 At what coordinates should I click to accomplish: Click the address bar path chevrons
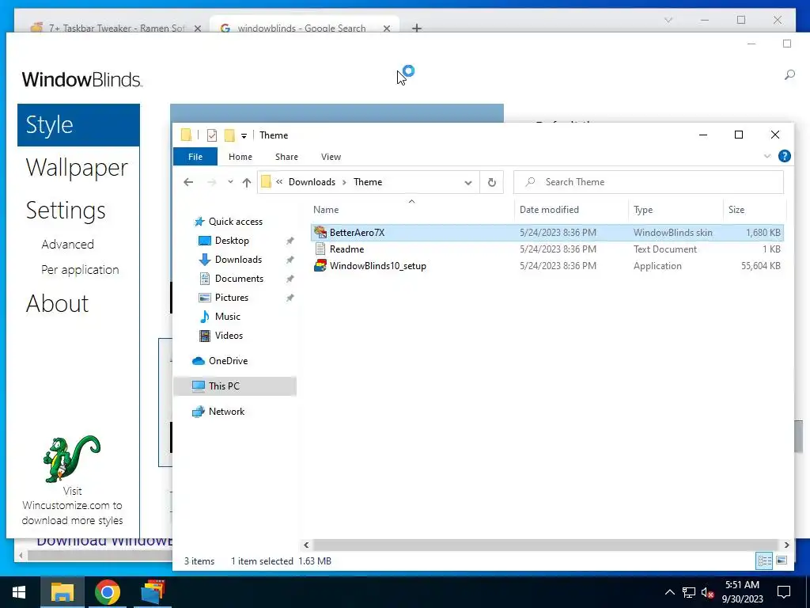click(x=279, y=182)
